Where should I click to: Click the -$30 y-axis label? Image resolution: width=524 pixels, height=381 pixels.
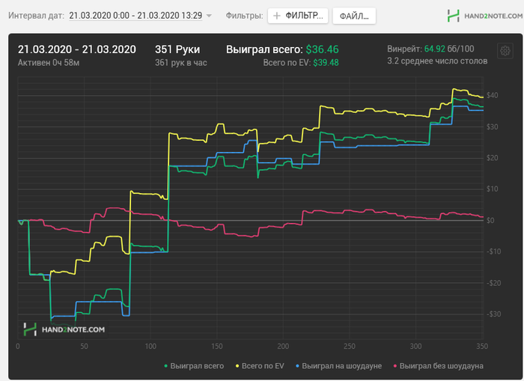click(x=493, y=314)
